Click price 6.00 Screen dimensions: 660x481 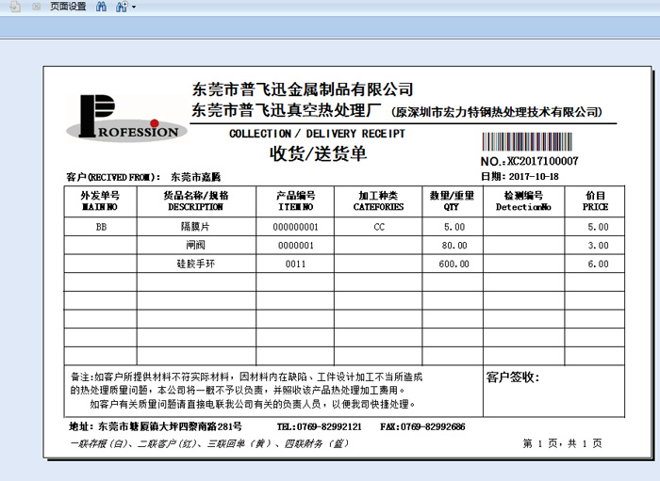pos(598,264)
